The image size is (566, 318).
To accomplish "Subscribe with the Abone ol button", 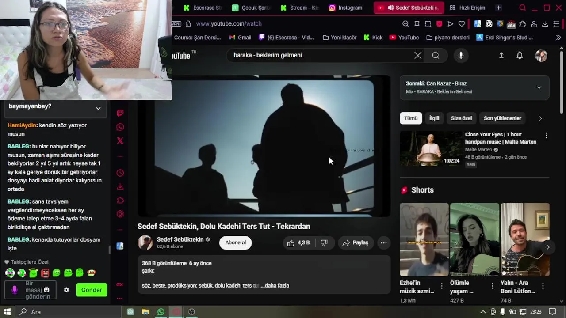I will click(x=236, y=242).
